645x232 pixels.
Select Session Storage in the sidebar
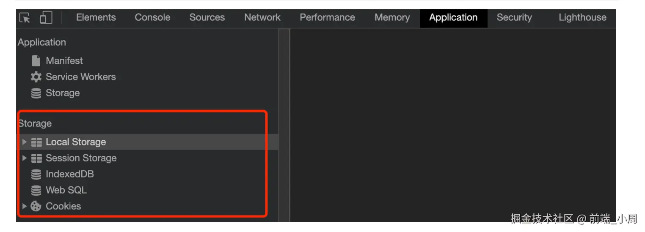pos(81,158)
